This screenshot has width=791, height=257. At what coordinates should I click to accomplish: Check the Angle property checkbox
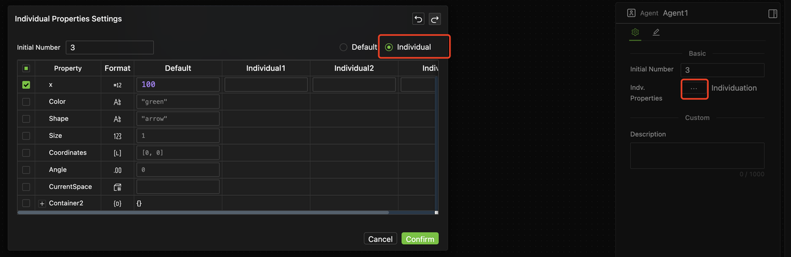(x=26, y=170)
